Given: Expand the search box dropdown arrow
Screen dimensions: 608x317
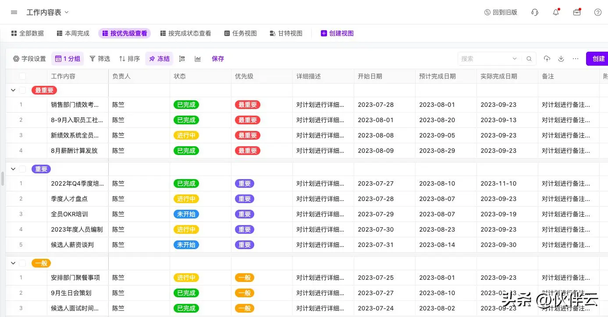Looking at the screenshot, I should pos(515,59).
